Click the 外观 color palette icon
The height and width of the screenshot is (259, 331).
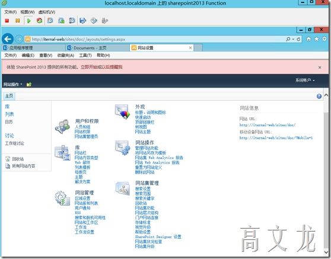pyautogui.click(x=122, y=112)
